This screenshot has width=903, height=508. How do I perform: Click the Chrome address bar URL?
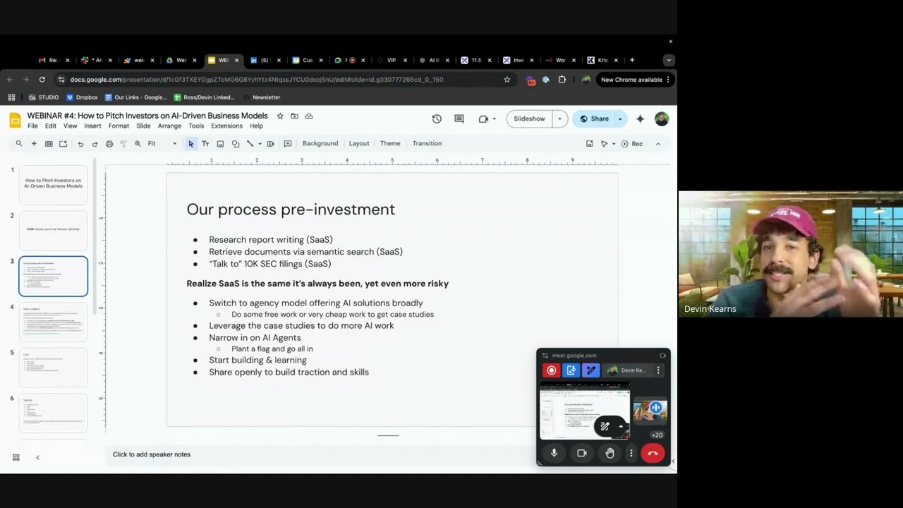pos(257,80)
